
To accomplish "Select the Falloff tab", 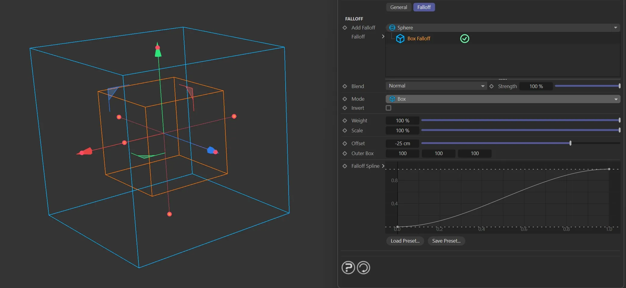I will pyautogui.click(x=424, y=7).
